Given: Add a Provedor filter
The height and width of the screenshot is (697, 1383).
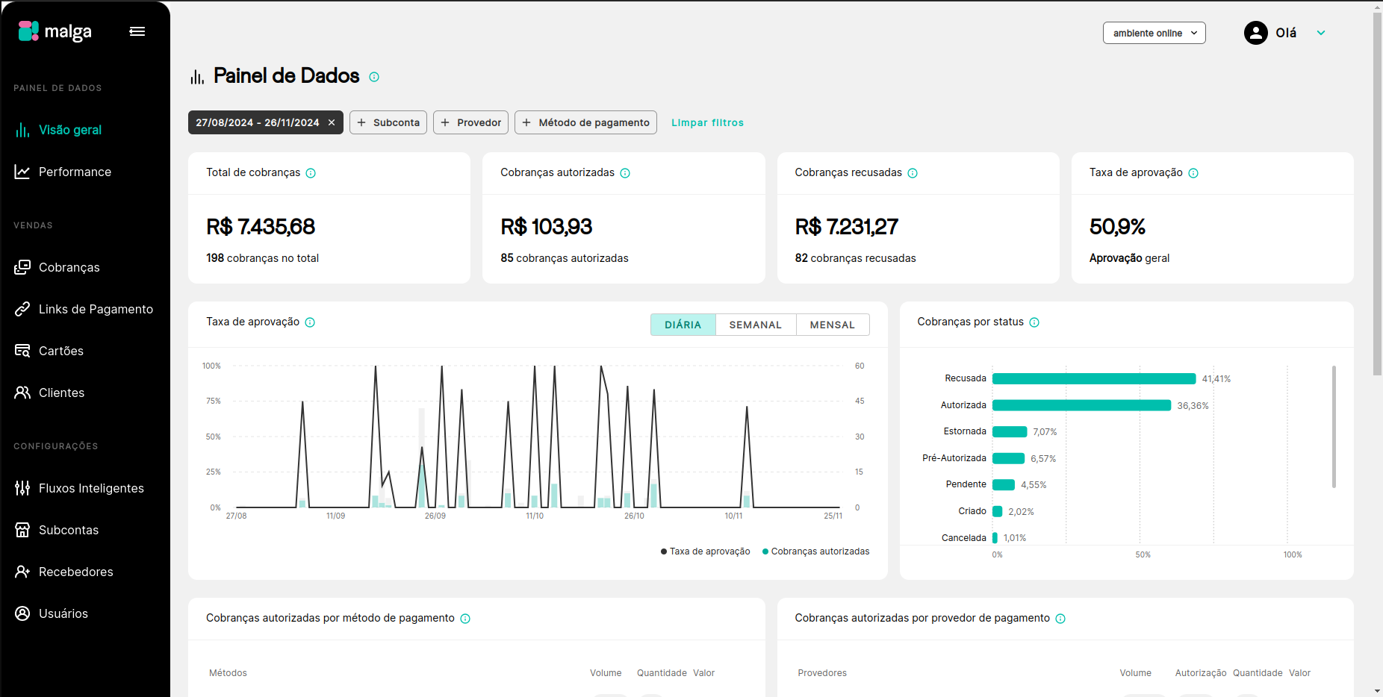Looking at the screenshot, I should (x=470, y=122).
